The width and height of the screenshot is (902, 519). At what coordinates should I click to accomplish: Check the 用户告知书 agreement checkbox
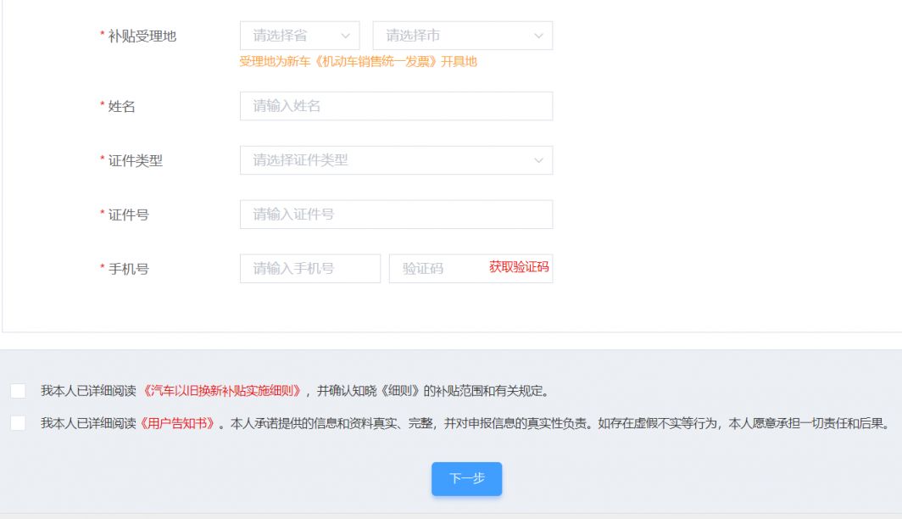18,423
